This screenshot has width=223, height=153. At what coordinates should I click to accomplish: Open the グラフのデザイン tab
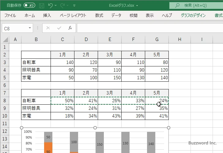click(193, 15)
